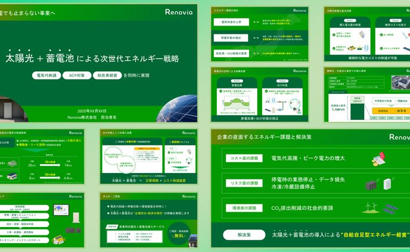This screenshot has height=252, width=410.
Task: Click the text 産業用太陽光+蓄電池導入サービス
Action: [142, 226]
